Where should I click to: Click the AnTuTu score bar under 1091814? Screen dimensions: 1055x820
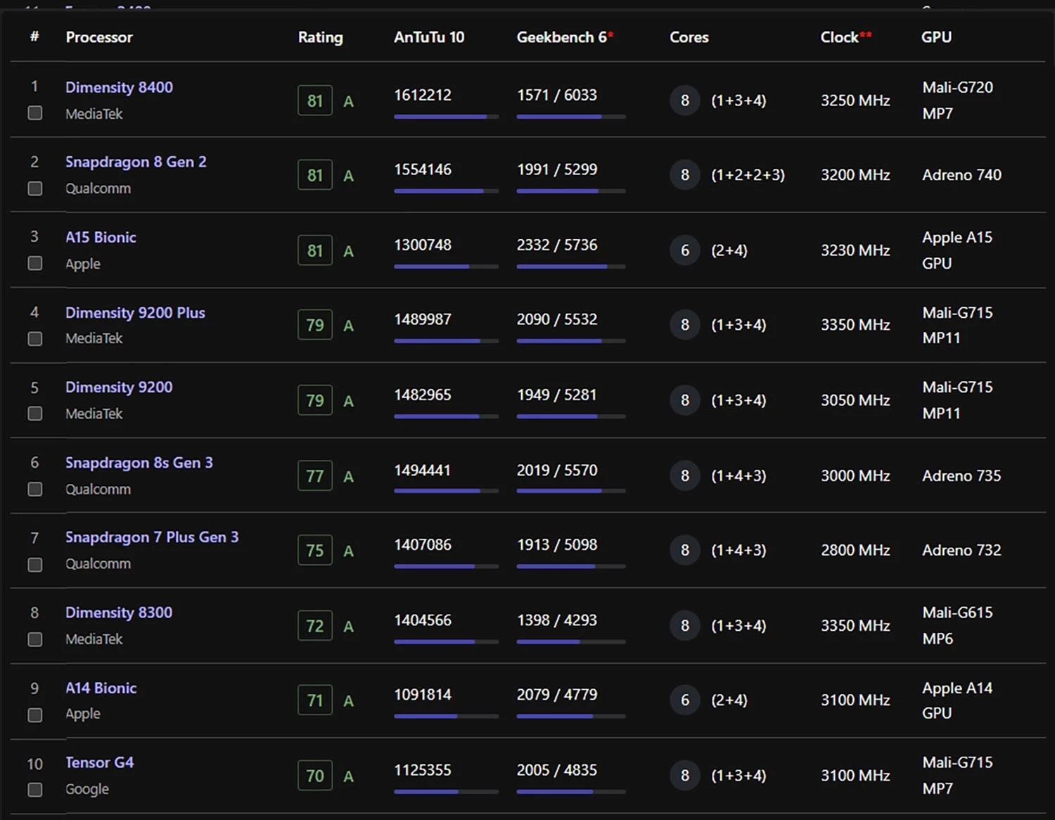point(446,716)
